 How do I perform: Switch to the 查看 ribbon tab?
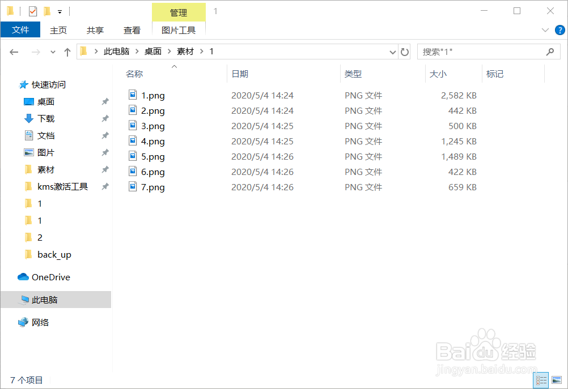click(132, 30)
